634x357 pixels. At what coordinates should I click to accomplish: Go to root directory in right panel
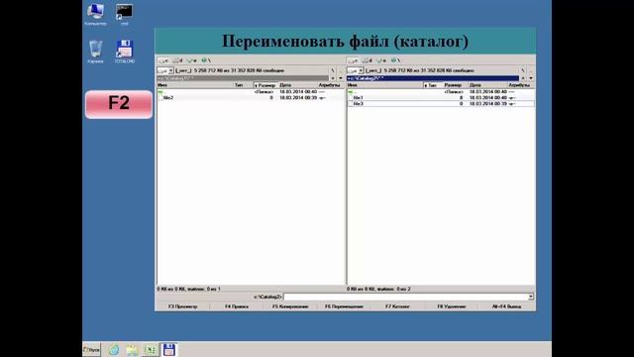tap(523, 70)
